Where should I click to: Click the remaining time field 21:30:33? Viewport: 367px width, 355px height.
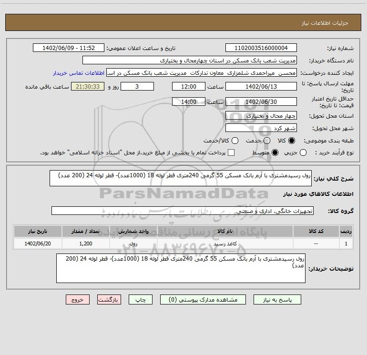pos(88,86)
